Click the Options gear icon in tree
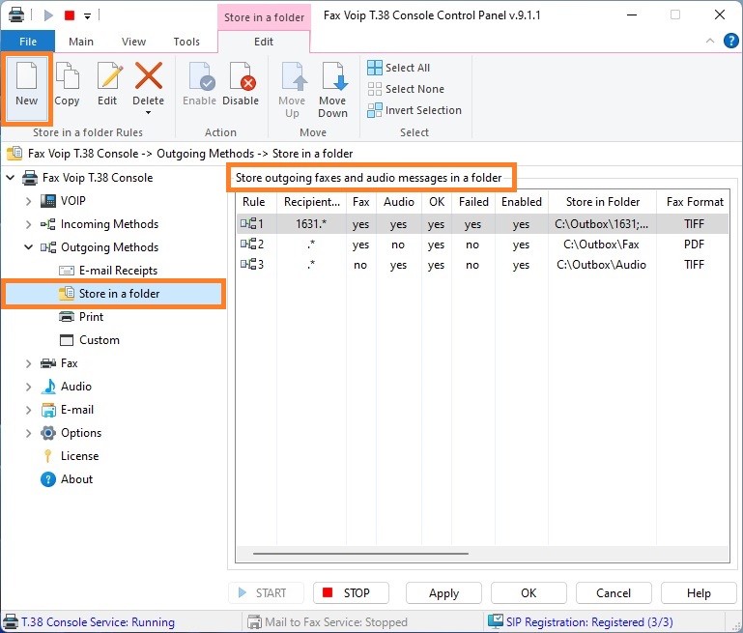 [48, 433]
